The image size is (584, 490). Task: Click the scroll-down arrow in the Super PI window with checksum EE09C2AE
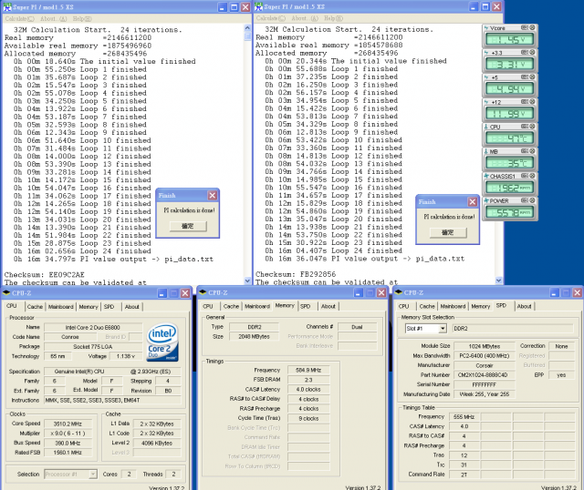click(247, 281)
